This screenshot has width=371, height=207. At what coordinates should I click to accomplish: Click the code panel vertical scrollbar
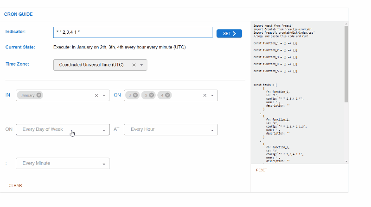(x=346, y=65)
